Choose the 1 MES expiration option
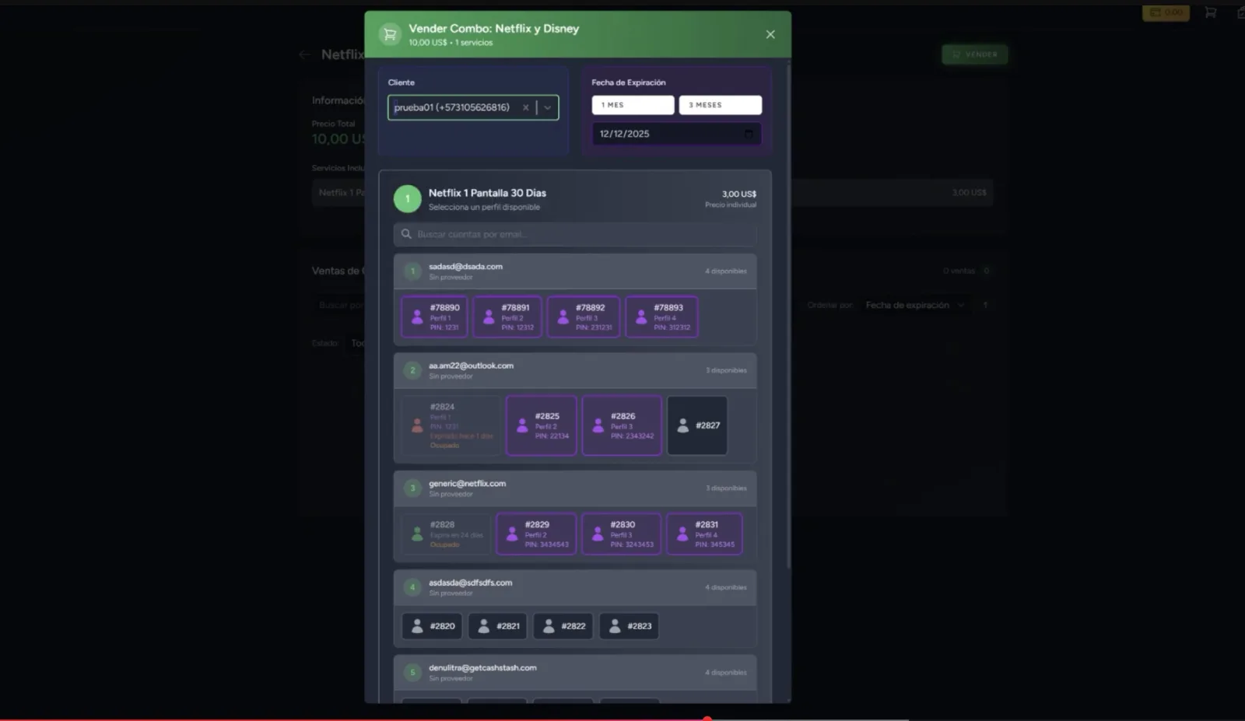Screen dimensions: 1245x721 pos(633,105)
